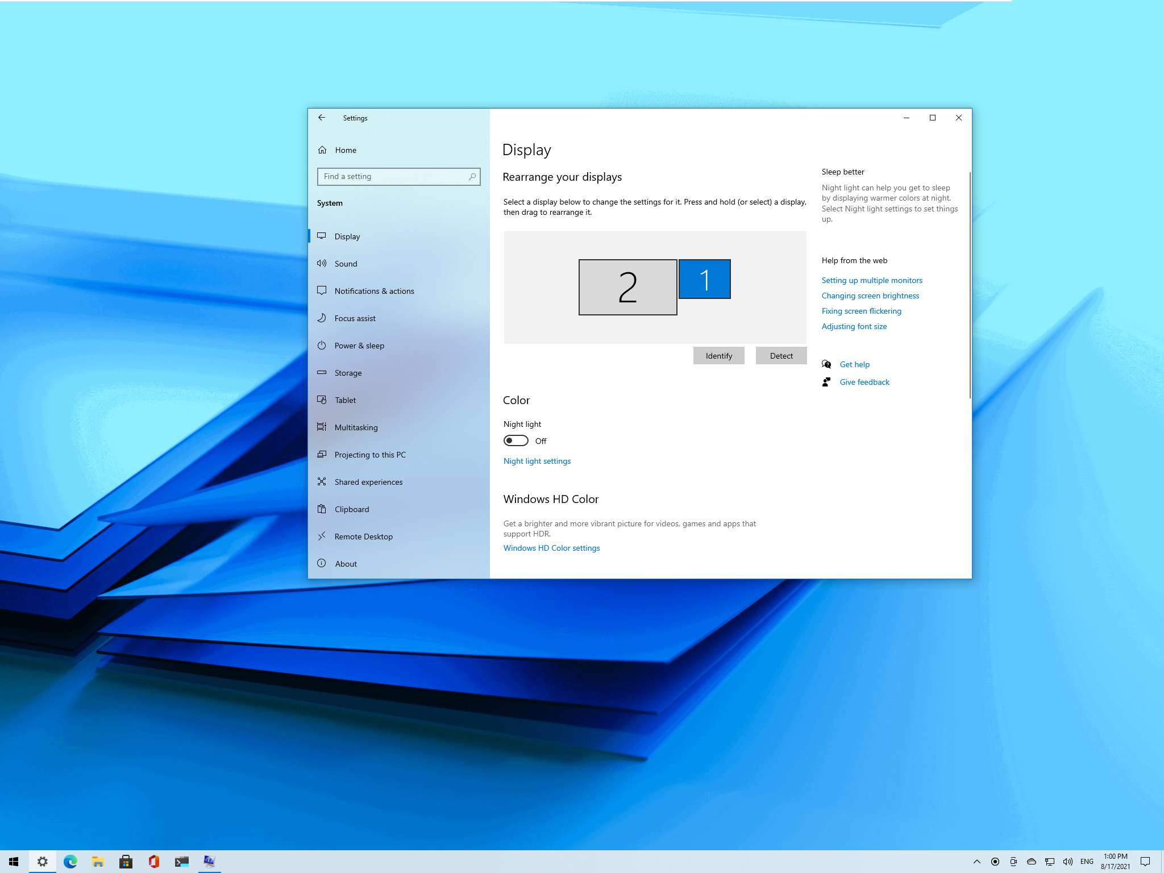Open Night light settings link

coord(537,460)
